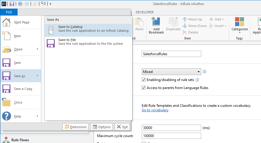Toggle Access to parents from Language Rules
The height and width of the screenshot is (143, 261).
click(143, 88)
